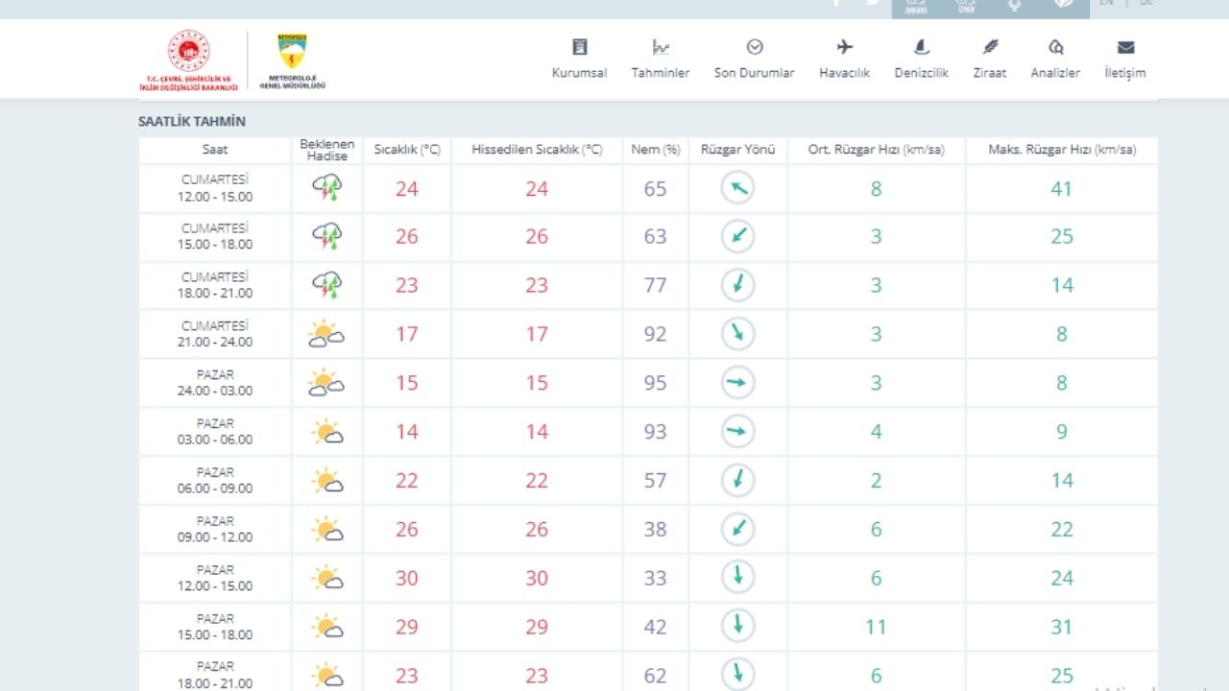The image size is (1229, 691).
Task: Click thunderstorm icon for Cumartesi 18.00 - 21.00
Action: [x=327, y=285]
